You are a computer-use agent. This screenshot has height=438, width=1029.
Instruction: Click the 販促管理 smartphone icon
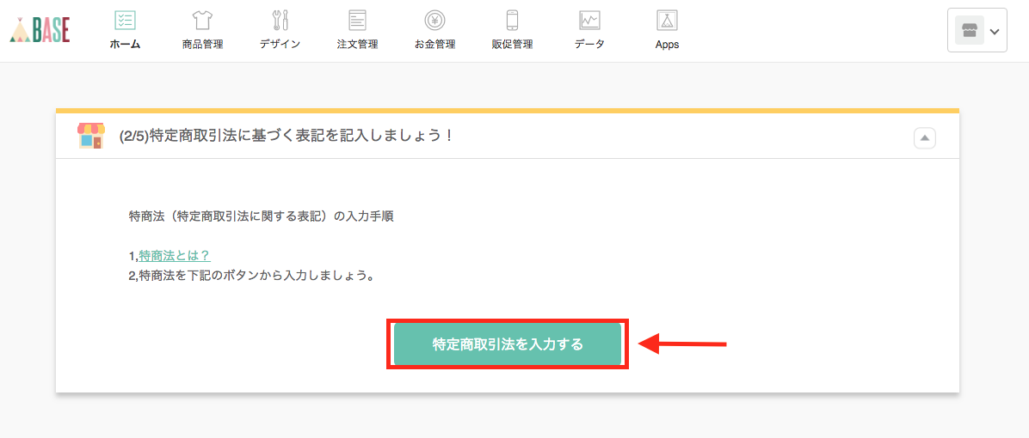pyautogui.click(x=512, y=21)
